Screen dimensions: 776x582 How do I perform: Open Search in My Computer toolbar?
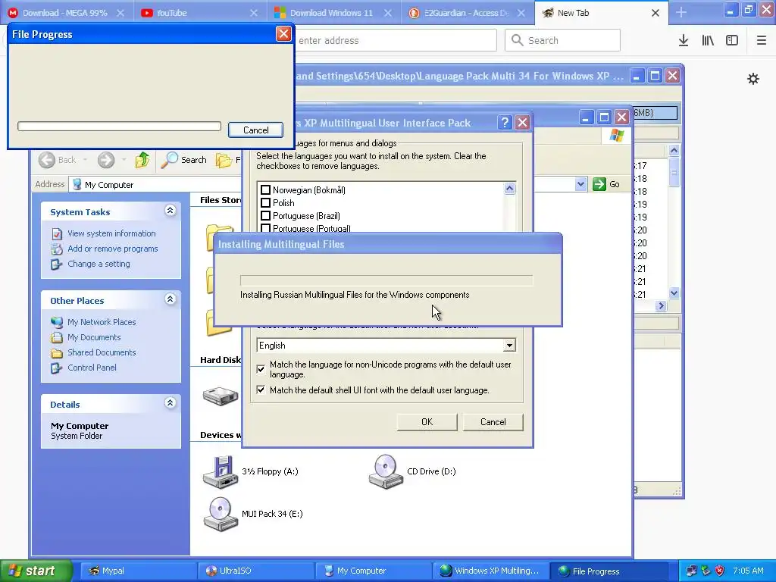[x=184, y=160]
